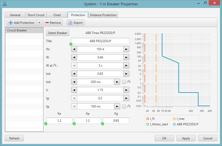222x146 pixels.
Task: Increase the tR at I²t time
Action: 126,65
